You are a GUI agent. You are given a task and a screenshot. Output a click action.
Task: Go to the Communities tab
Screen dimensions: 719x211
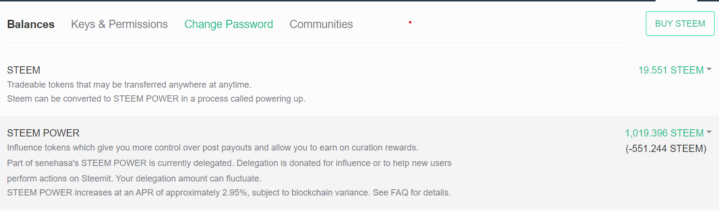321,24
